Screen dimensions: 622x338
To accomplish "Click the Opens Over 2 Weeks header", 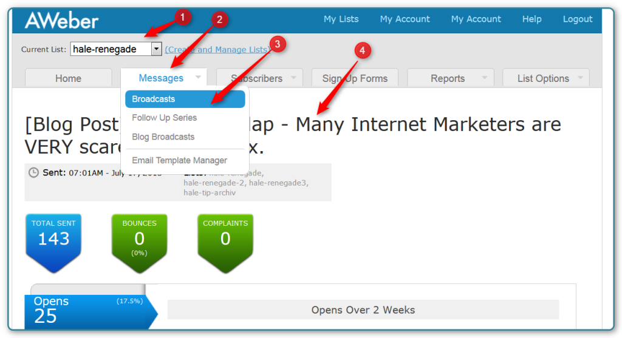I will click(363, 309).
